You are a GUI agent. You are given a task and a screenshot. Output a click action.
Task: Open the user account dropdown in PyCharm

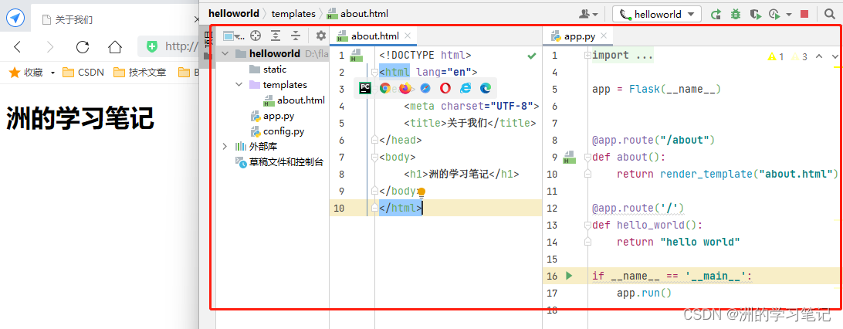pos(589,15)
